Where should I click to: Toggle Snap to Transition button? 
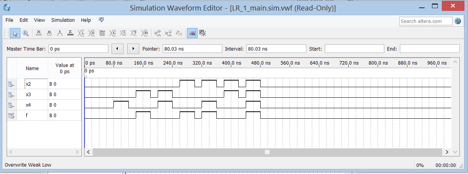[x=203, y=33]
